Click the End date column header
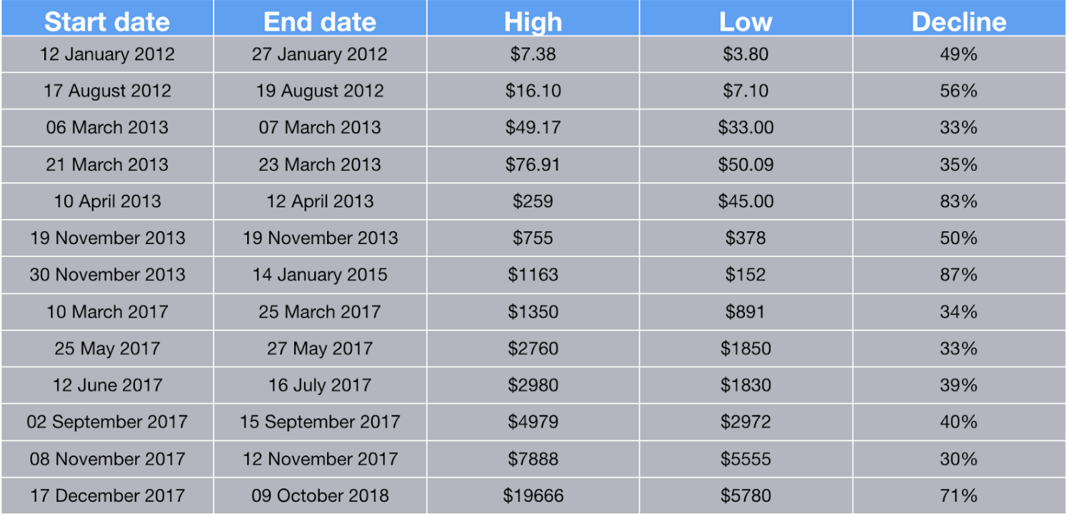 click(319, 21)
